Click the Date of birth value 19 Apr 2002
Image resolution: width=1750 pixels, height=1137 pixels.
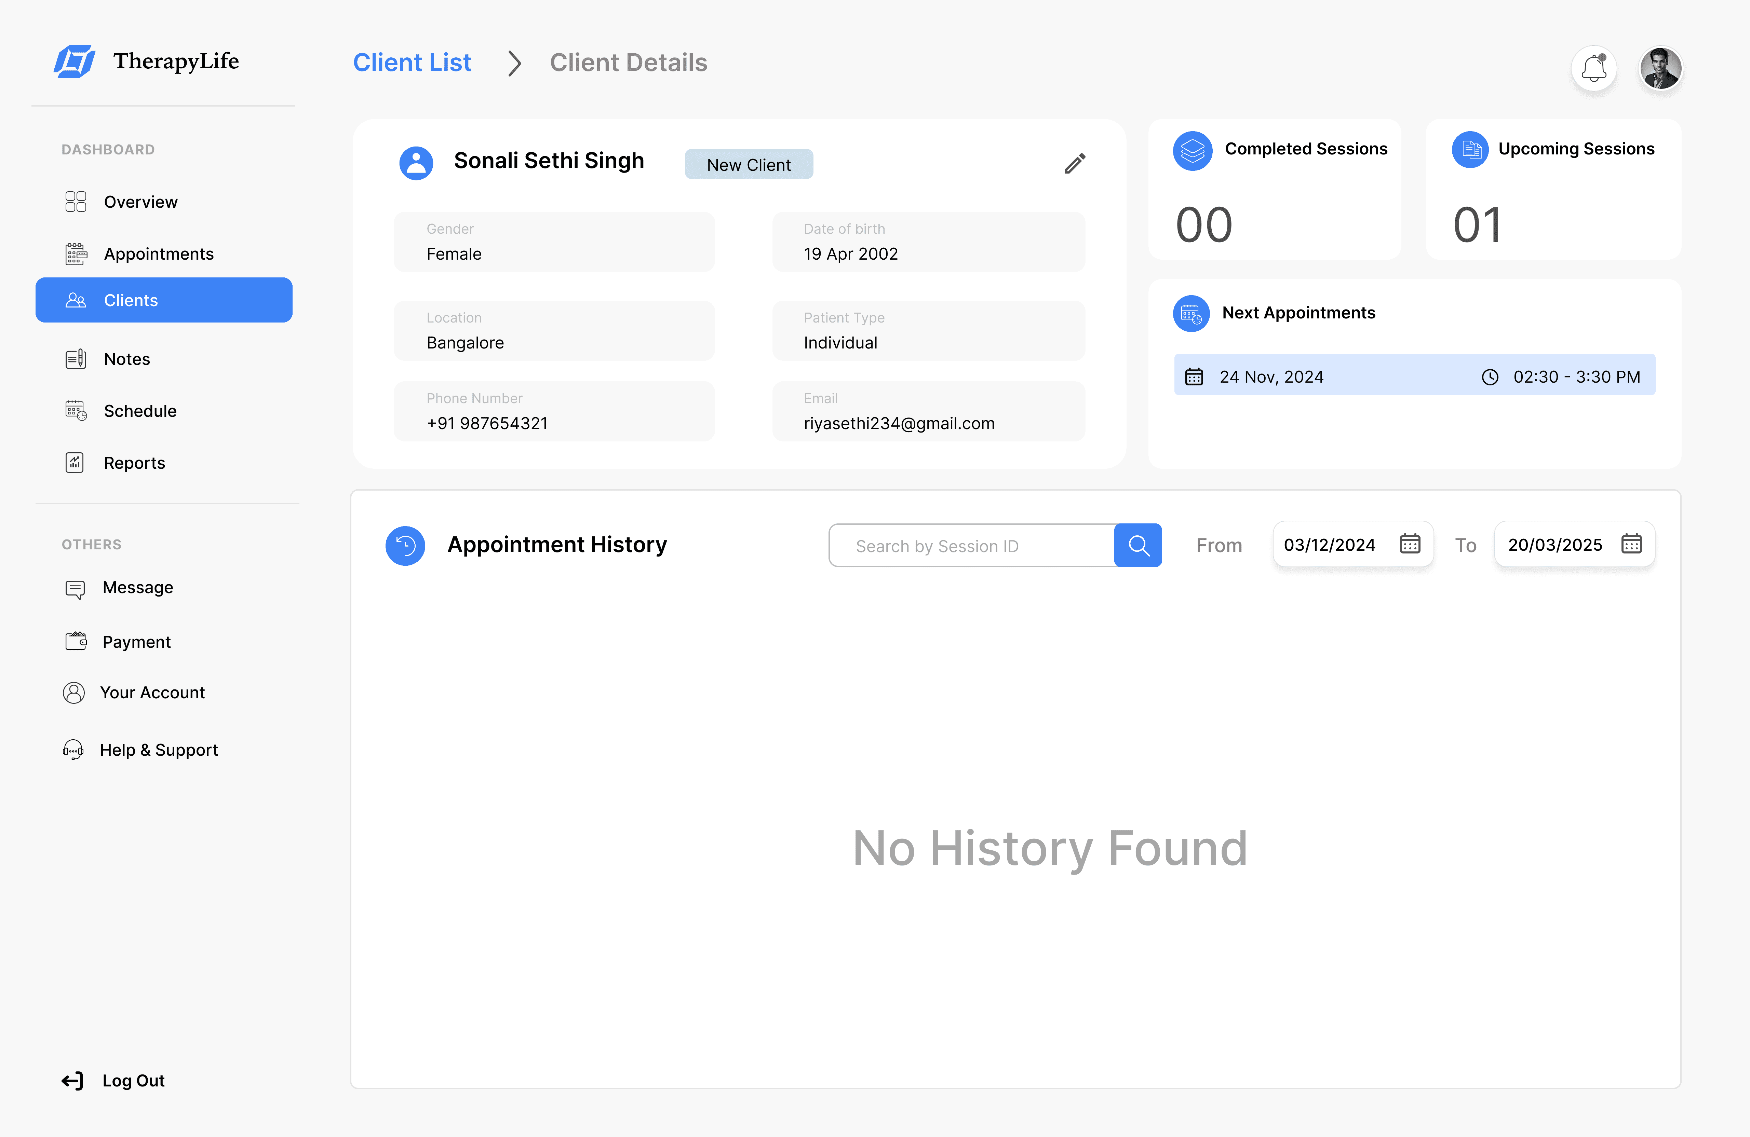(x=851, y=254)
